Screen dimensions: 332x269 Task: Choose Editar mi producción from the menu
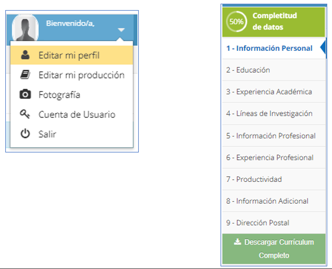(x=72, y=75)
